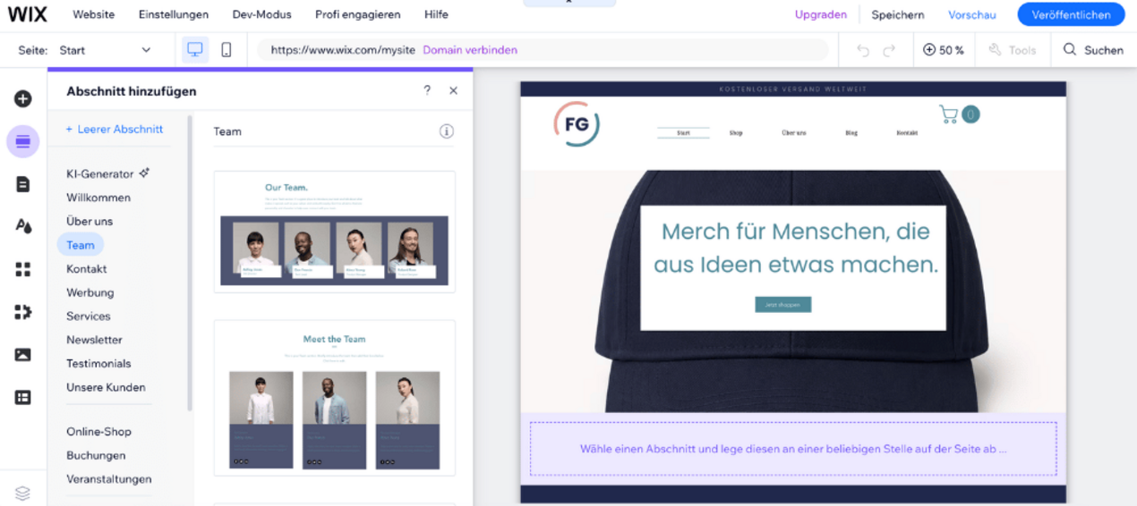
Task: Open the Vorschau preview
Action: pos(972,14)
